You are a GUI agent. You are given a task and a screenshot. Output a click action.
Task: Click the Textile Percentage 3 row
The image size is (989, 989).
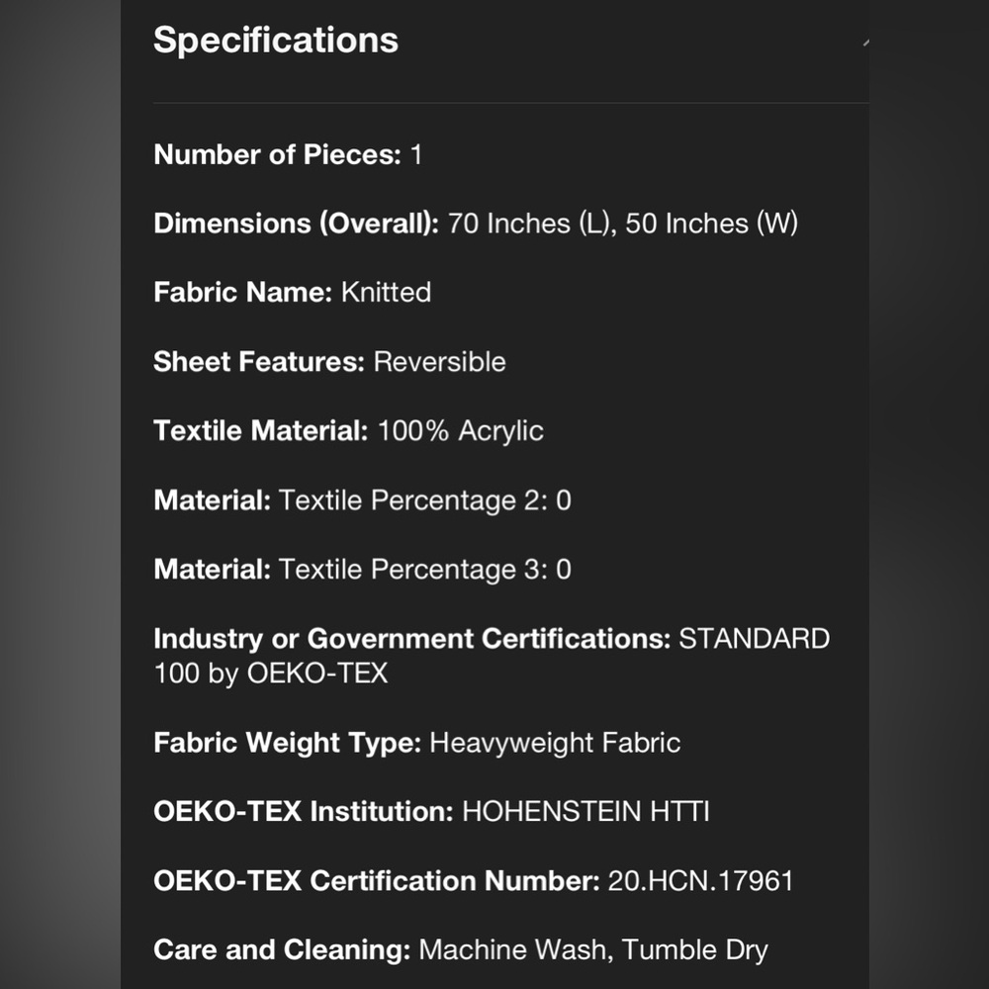(362, 569)
